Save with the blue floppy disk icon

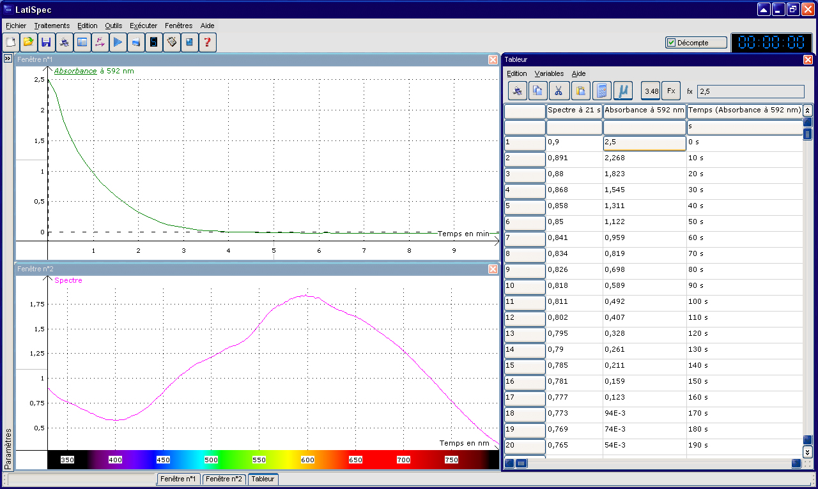[x=46, y=42]
